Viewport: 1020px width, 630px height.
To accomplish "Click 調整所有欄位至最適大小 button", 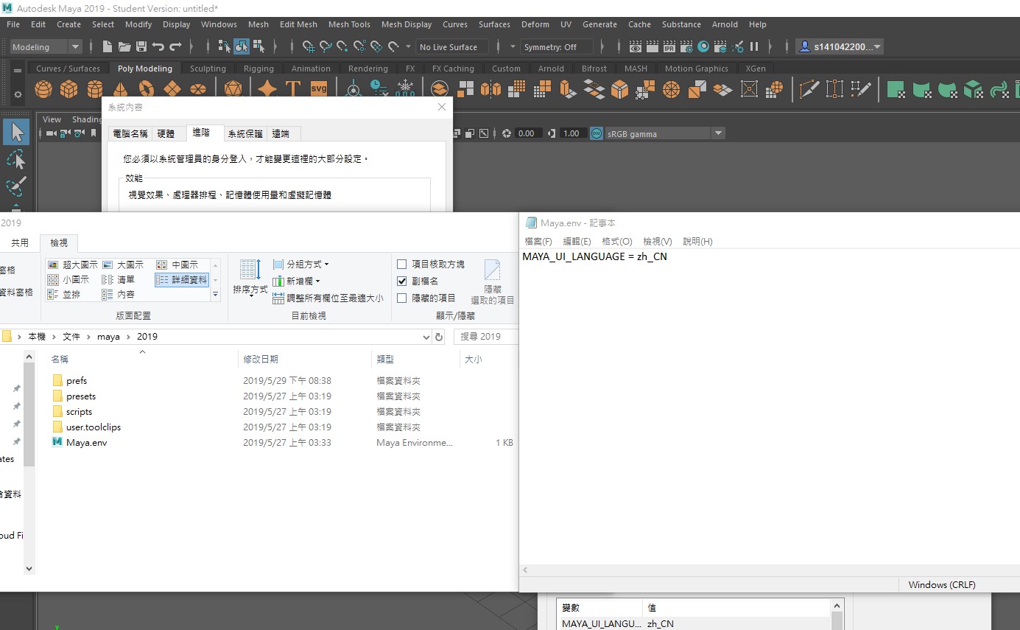I will 328,298.
